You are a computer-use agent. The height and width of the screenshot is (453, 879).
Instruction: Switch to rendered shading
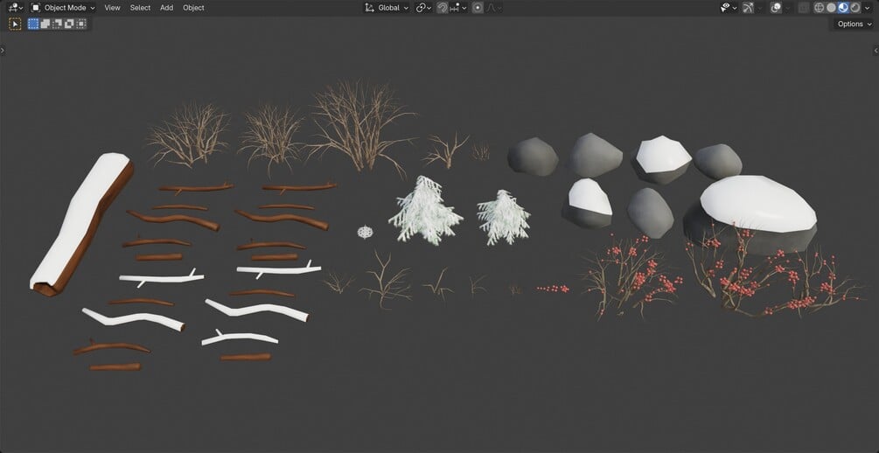click(855, 8)
